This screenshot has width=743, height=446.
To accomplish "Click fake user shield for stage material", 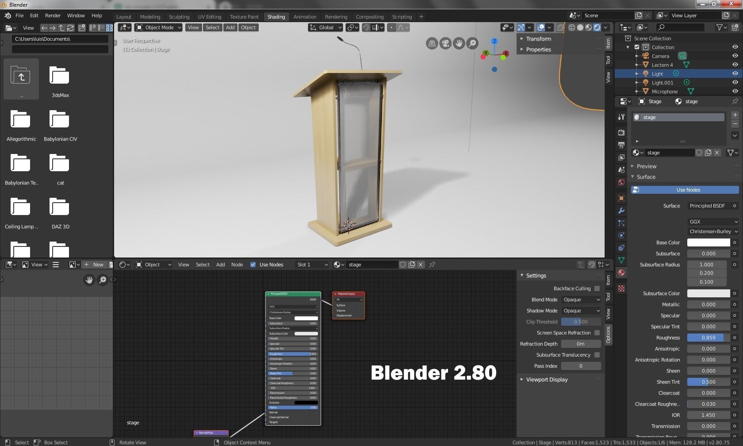I will pos(699,153).
